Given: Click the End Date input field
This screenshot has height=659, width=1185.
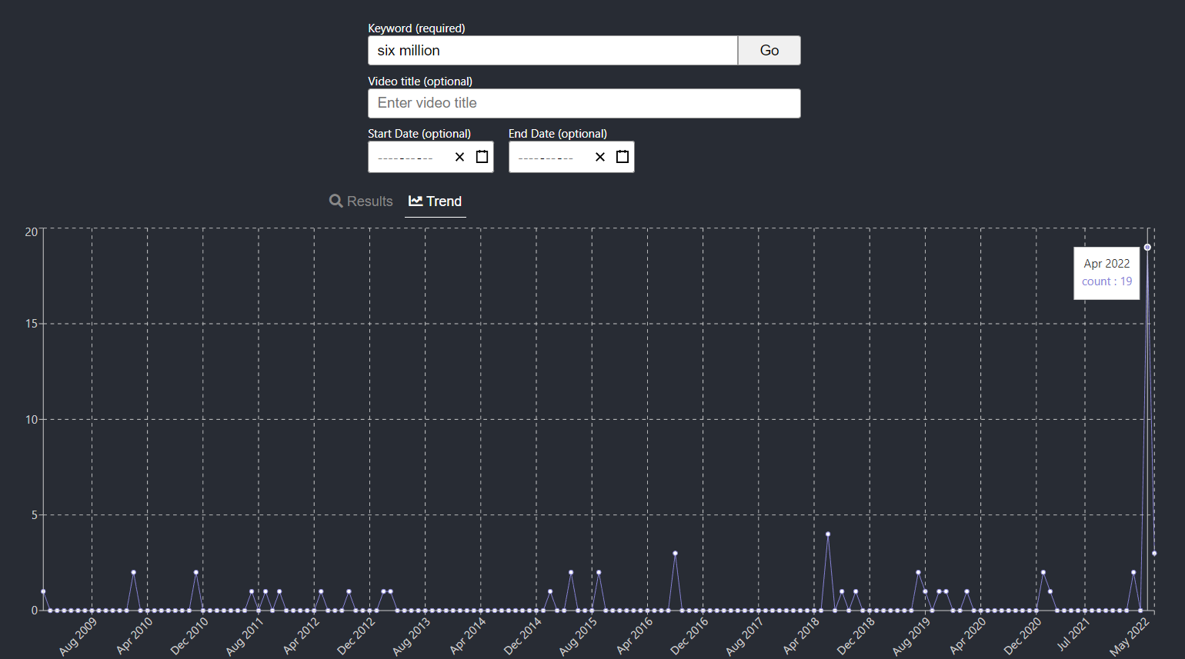Looking at the screenshot, I should click(x=572, y=157).
